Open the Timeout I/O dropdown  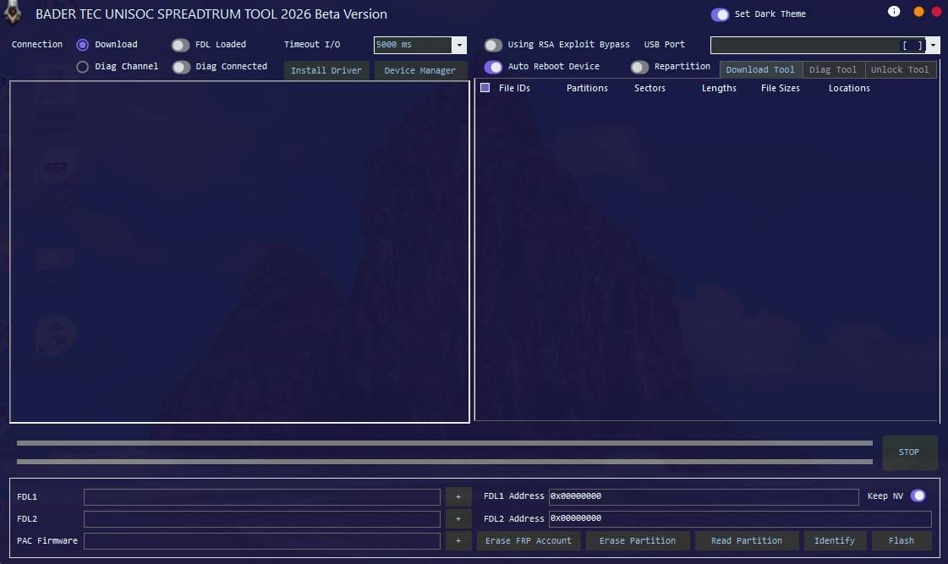pyautogui.click(x=458, y=45)
